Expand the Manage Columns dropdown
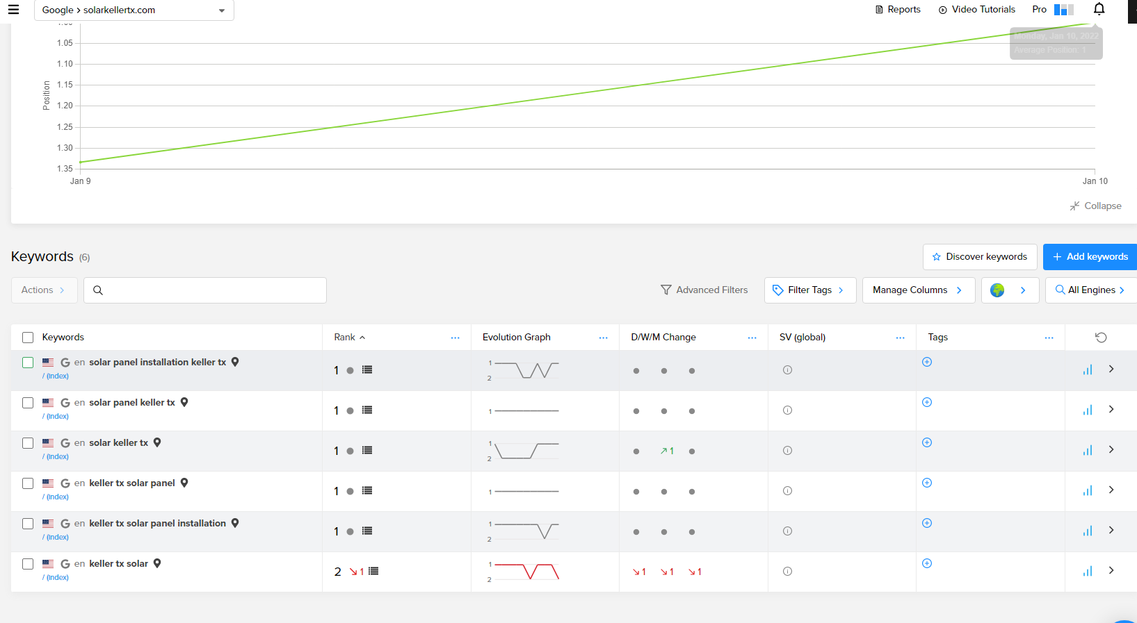Image resolution: width=1137 pixels, height=623 pixels. point(919,290)
